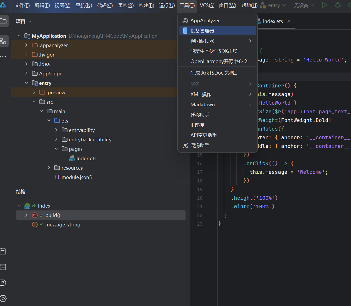Open the play-shaped tool window icon at bottom

3,298
